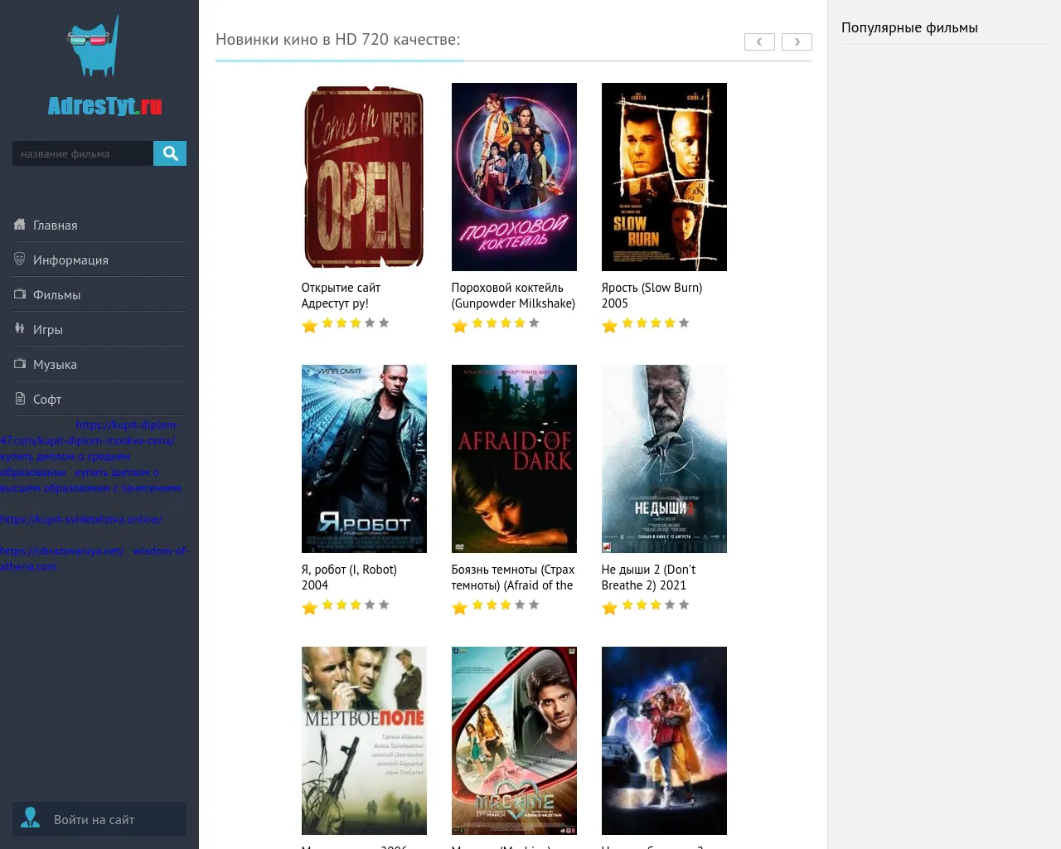Click the fifth star under Ярость (Slow Burn)

[684, 323]
